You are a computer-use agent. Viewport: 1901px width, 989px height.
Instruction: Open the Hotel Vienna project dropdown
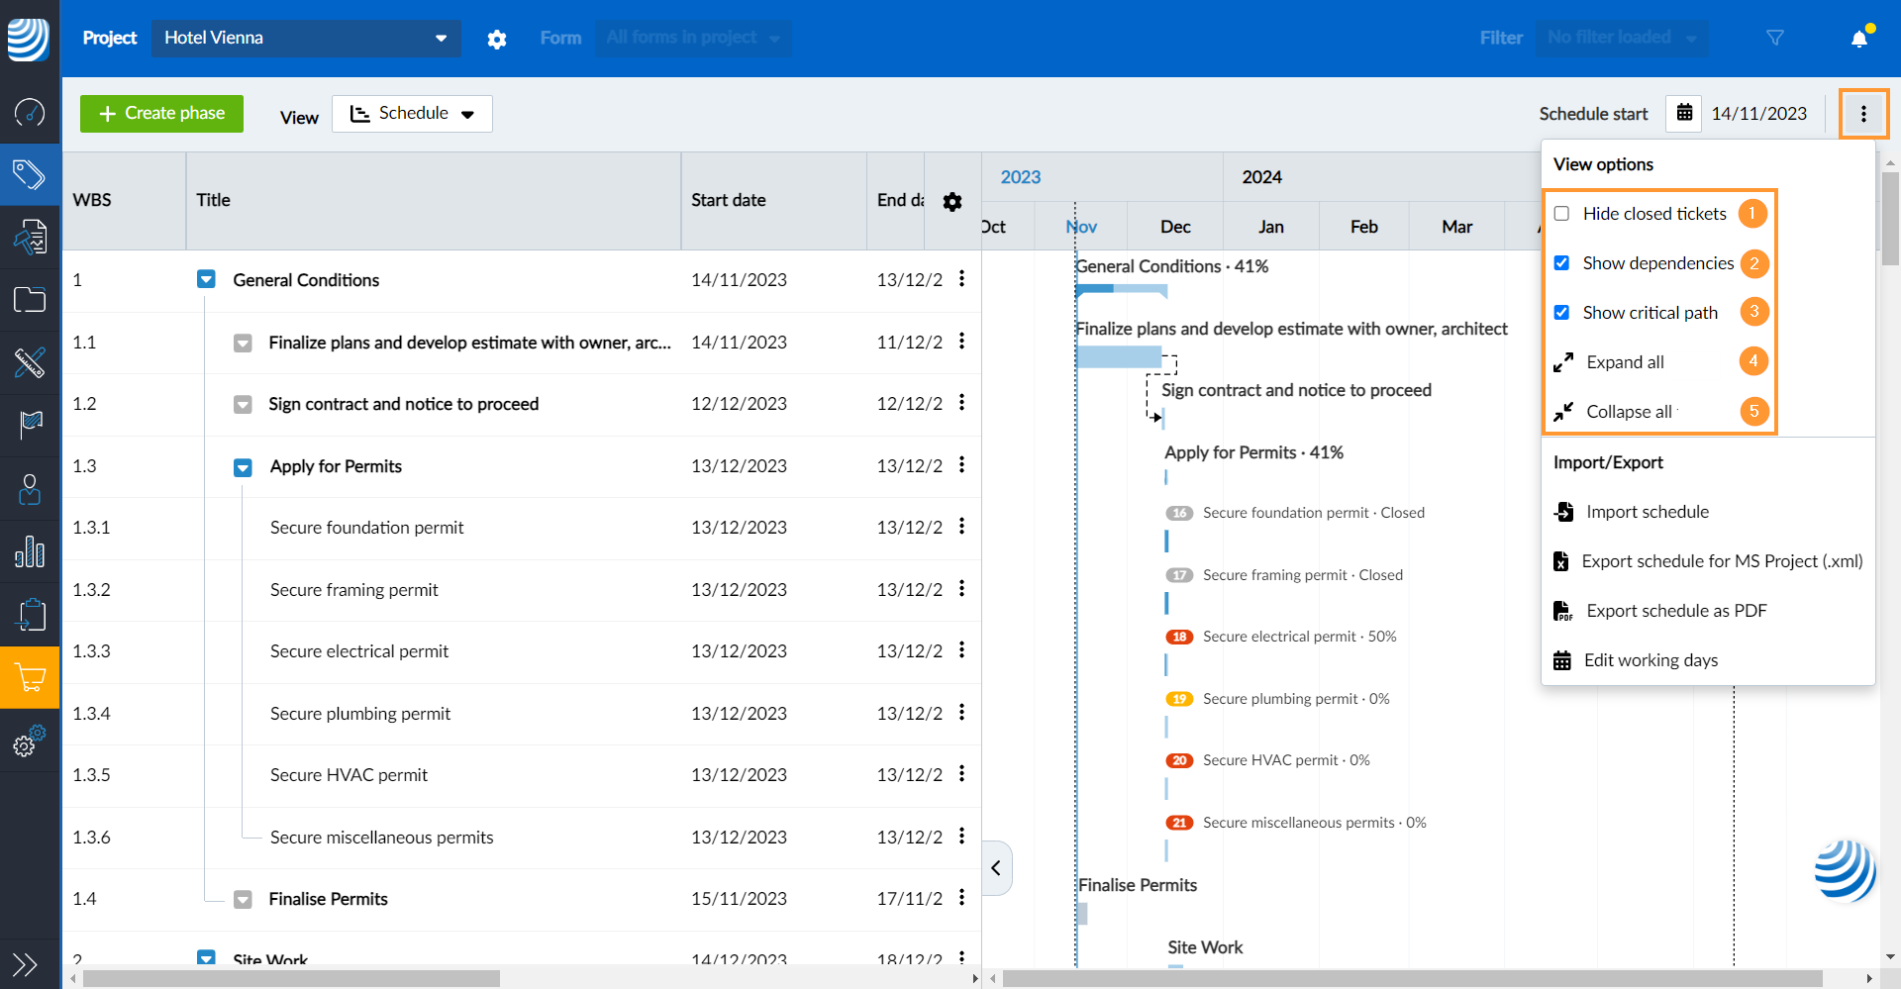tap(306, 39)
